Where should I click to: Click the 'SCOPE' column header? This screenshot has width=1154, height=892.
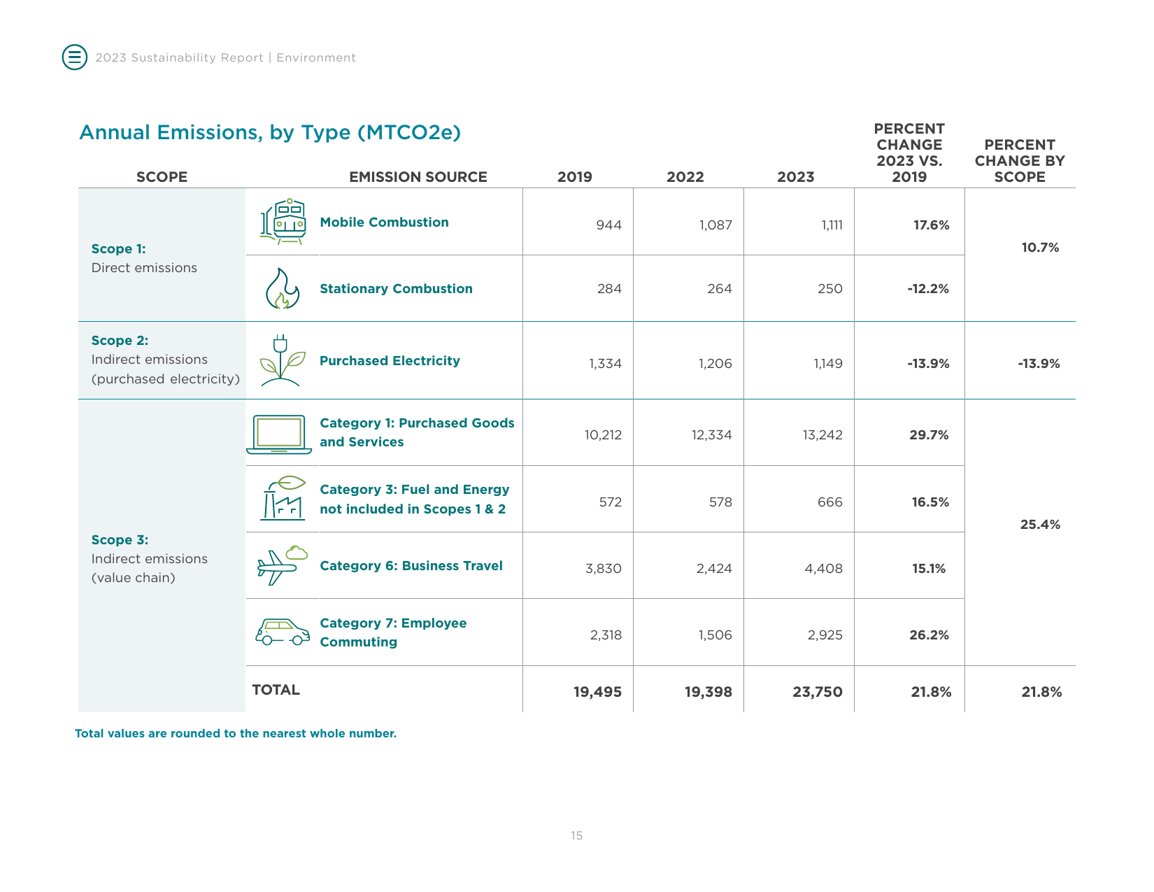(x=162, y=177)
